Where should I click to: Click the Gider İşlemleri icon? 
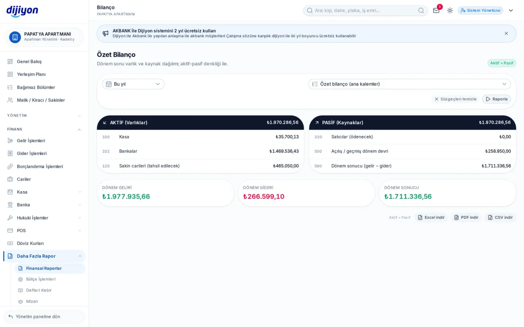coord(10,153)
